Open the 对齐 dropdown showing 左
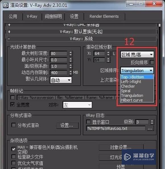Screen dimensions: 165x169 click(x=77, y=105)
